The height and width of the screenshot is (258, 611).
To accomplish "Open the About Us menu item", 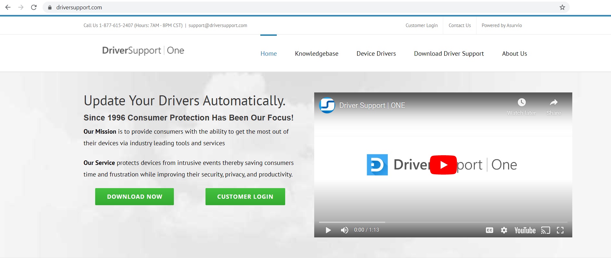I will pos(515,53).
